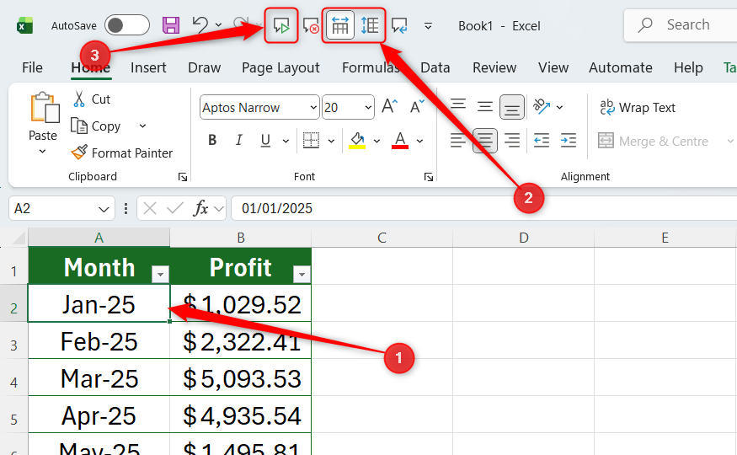Toggle the AutoSave switch
Screen dimensions: 737x455
tap(127, 25)
